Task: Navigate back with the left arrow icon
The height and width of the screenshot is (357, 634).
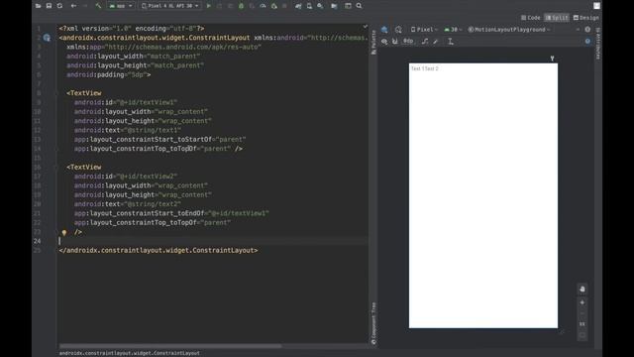Action: click(73, 6)
